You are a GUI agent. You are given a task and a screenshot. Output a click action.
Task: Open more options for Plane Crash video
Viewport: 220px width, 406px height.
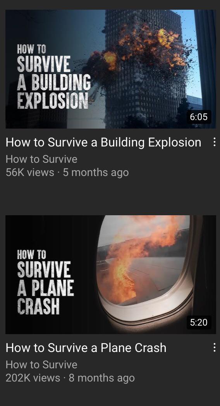214,347
